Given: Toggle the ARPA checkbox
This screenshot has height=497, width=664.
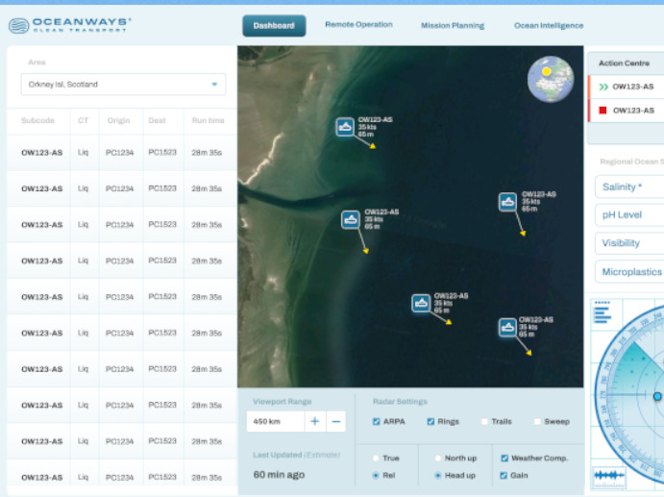Looking at the screenshot, I should click(376, 422).
